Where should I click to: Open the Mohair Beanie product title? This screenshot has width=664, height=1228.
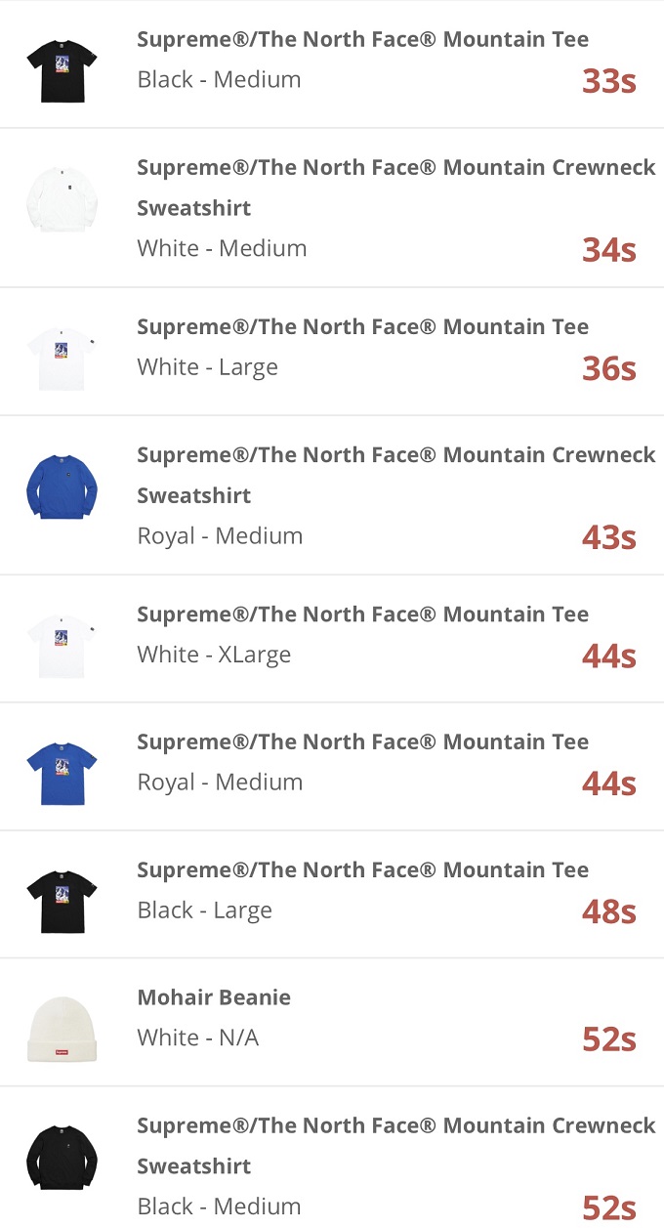point(214,997)
